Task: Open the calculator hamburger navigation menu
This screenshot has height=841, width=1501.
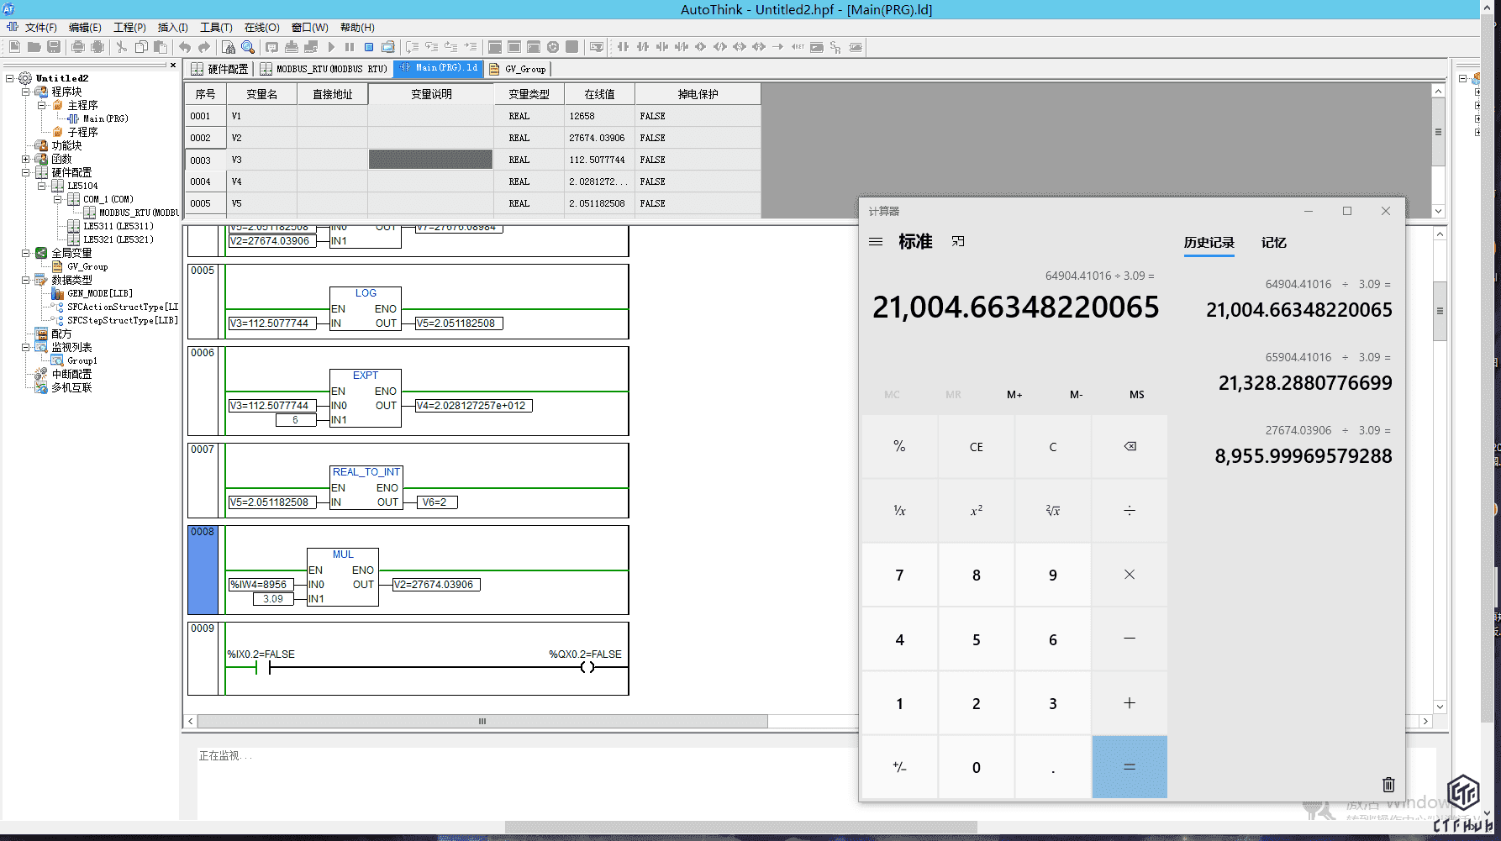Action: (876, 242)
